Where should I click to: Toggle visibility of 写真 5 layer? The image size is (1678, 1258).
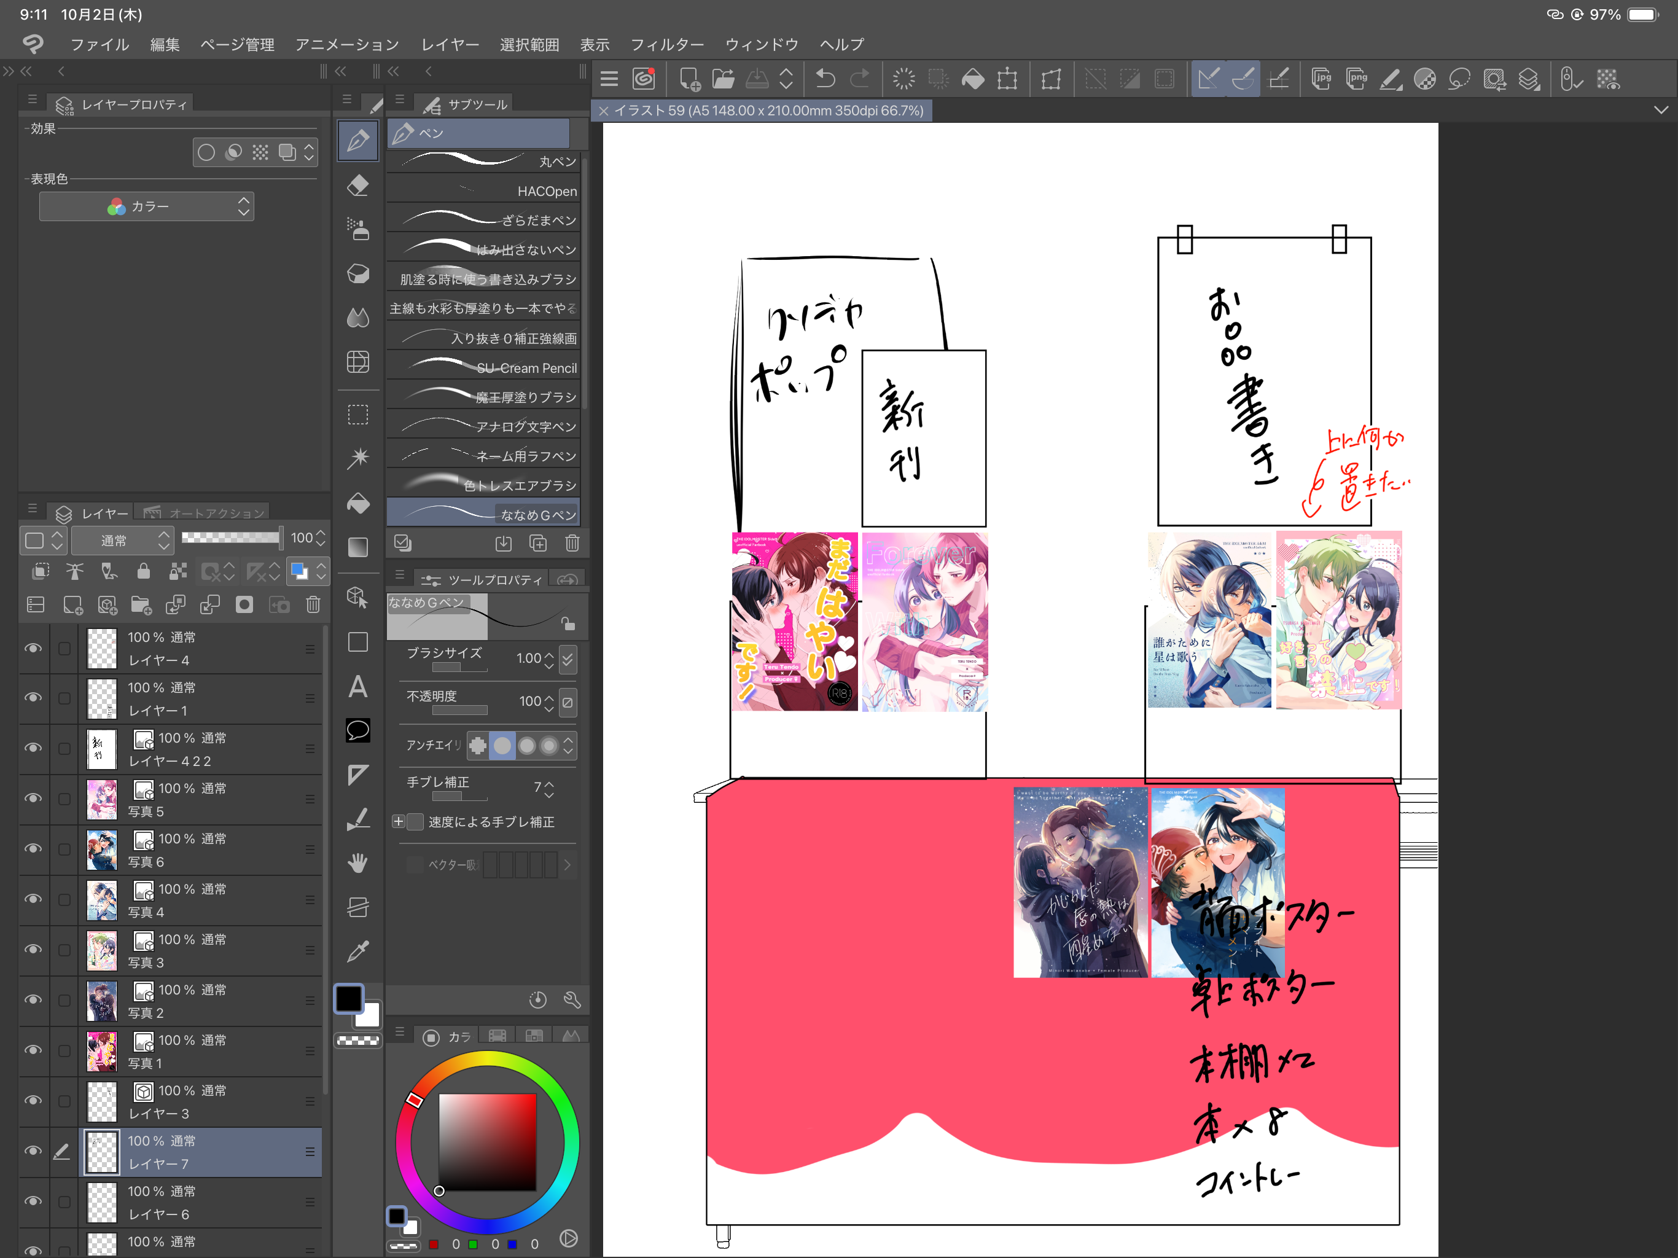click(33, 798)
